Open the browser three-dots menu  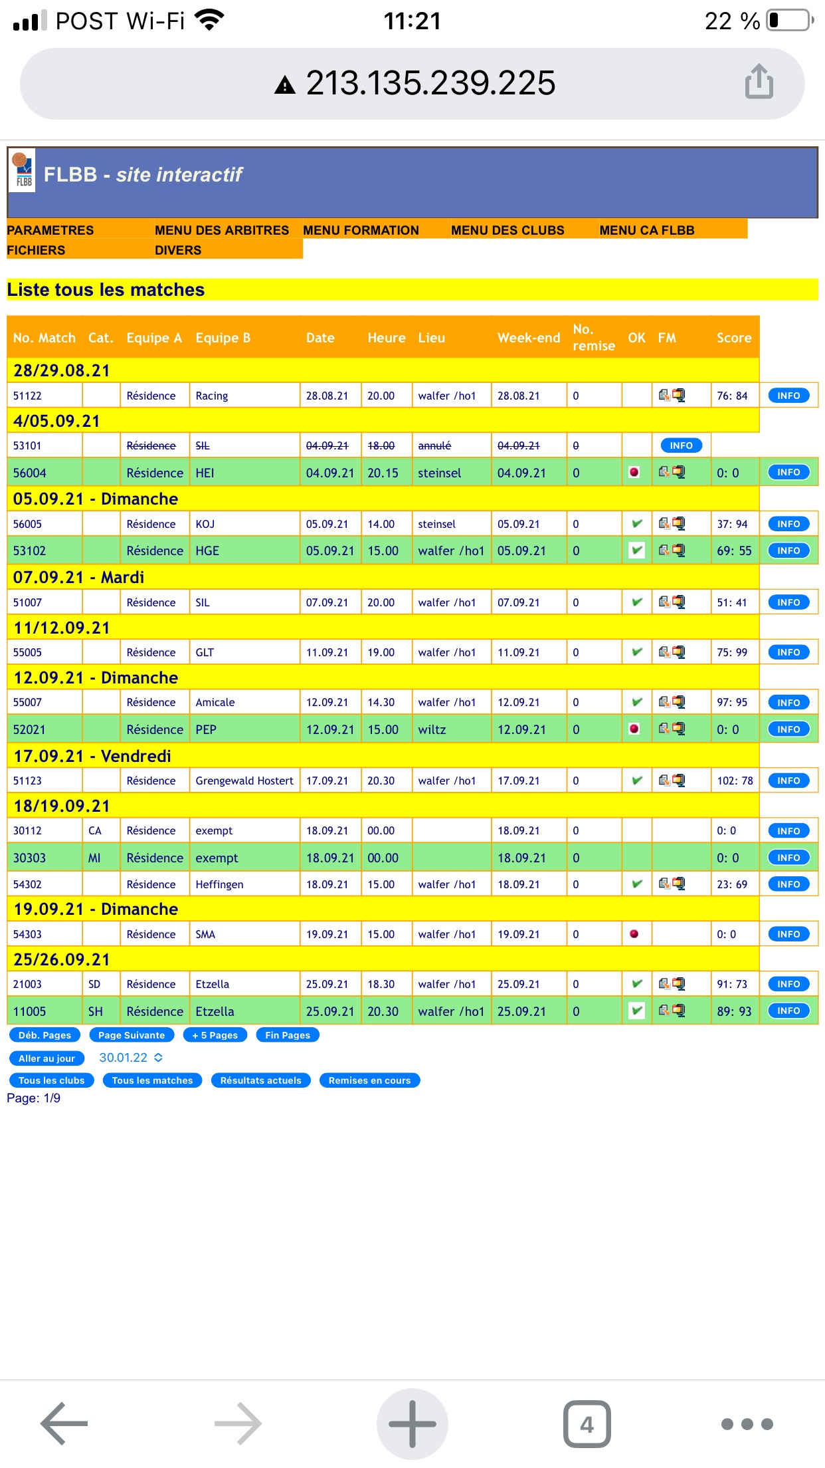tap(747, 1423)
